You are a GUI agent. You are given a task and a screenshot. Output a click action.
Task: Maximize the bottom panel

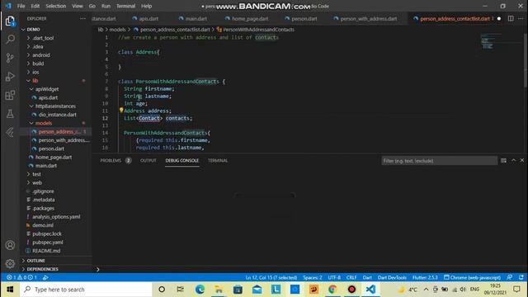513,160
